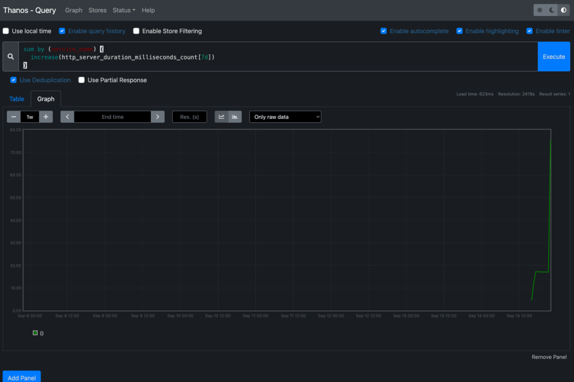Toggle the Enable linter checkbox
The height and width of the screenshot is (382, 574).
tap(529, 31)
